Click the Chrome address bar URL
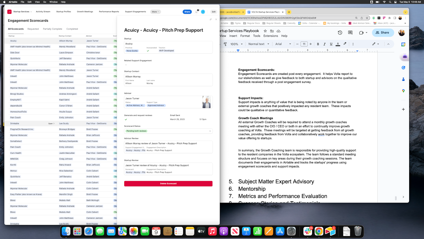Screen dimensions: 424x239 [268, 18]
